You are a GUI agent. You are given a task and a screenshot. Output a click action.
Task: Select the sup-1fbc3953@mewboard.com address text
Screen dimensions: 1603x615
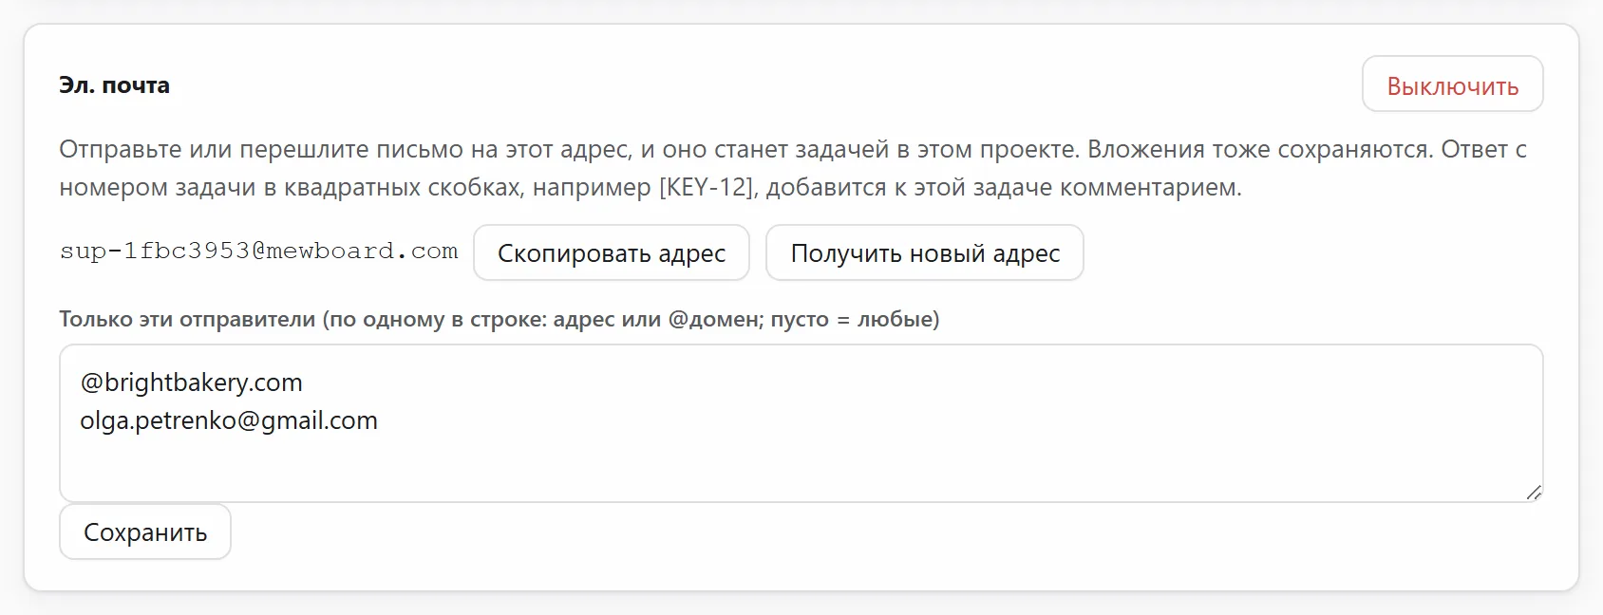click(258, 252)
